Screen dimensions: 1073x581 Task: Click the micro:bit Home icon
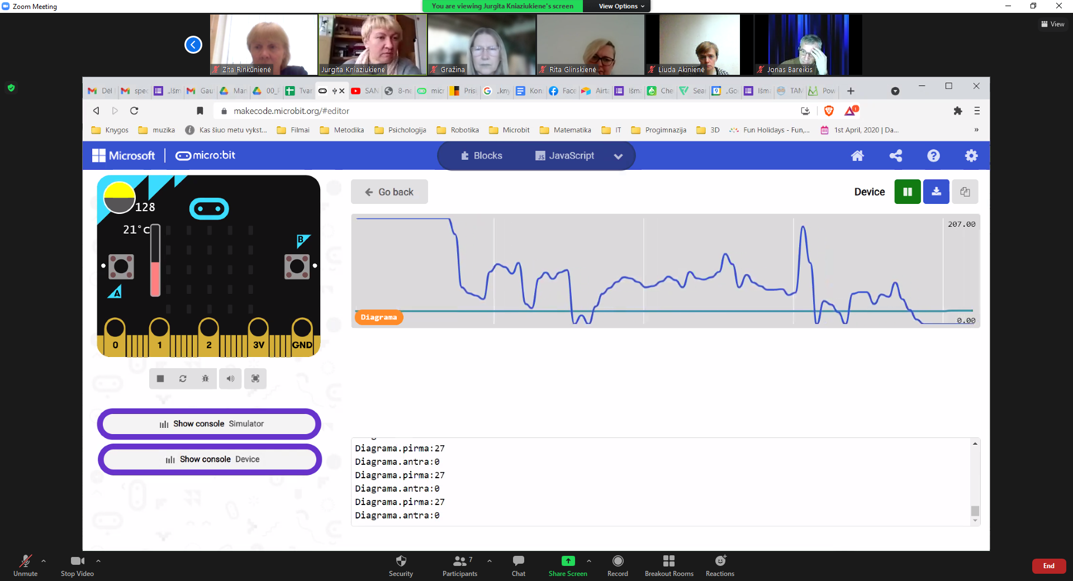(x=857, y=156)
